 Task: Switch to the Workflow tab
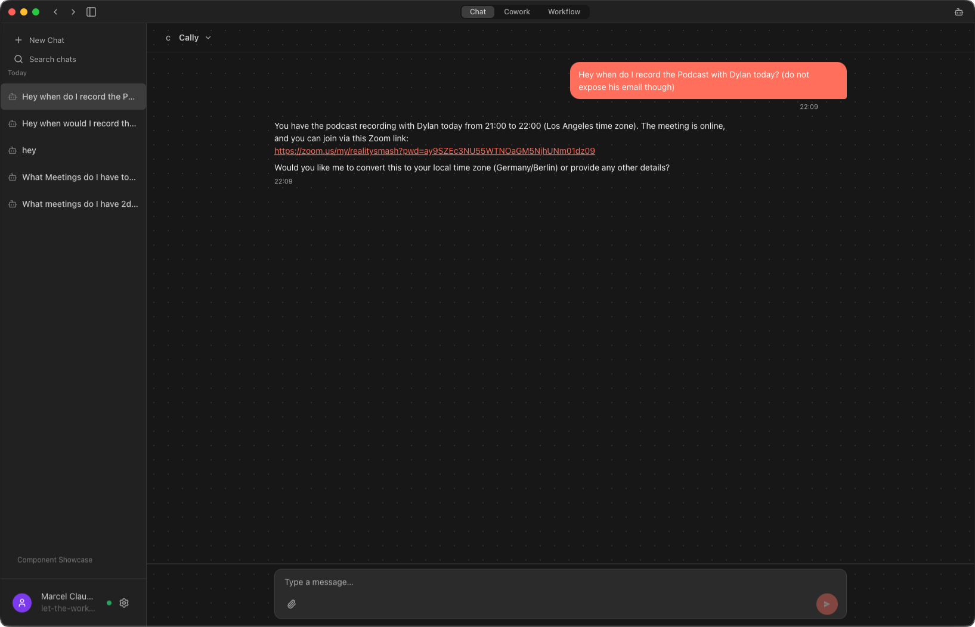[564, 12]
